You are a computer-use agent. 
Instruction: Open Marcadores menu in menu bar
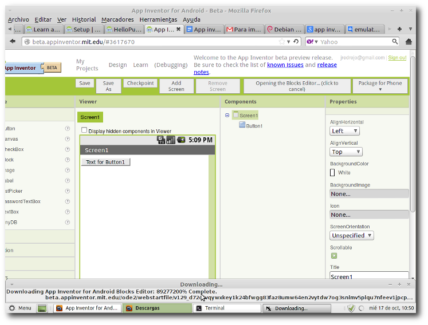click(117, 19)
